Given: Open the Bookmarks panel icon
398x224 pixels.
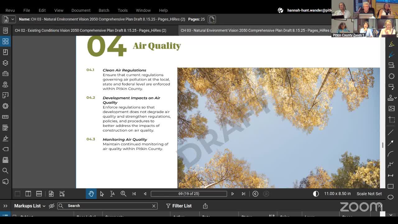Looking at the screenshot, I should (5, 52).
